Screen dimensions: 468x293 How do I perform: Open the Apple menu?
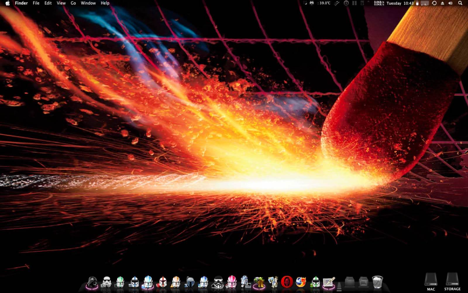[8, 3]
